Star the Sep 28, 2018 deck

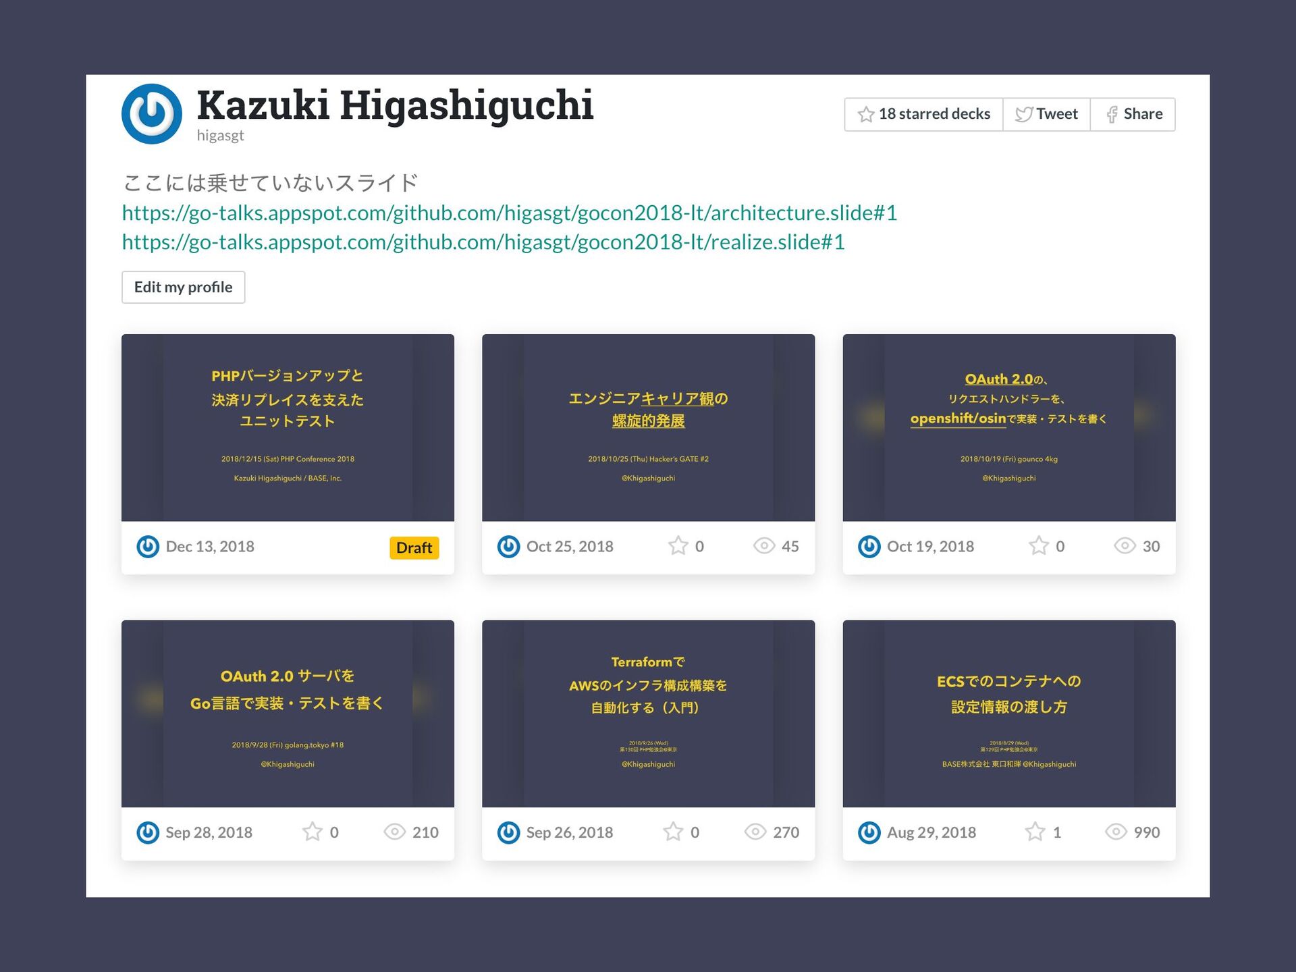coord(312,832)
